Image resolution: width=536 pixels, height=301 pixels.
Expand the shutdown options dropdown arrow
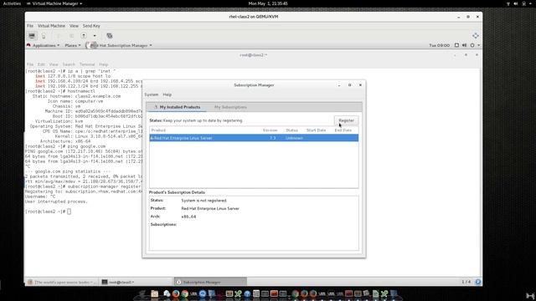95,36
